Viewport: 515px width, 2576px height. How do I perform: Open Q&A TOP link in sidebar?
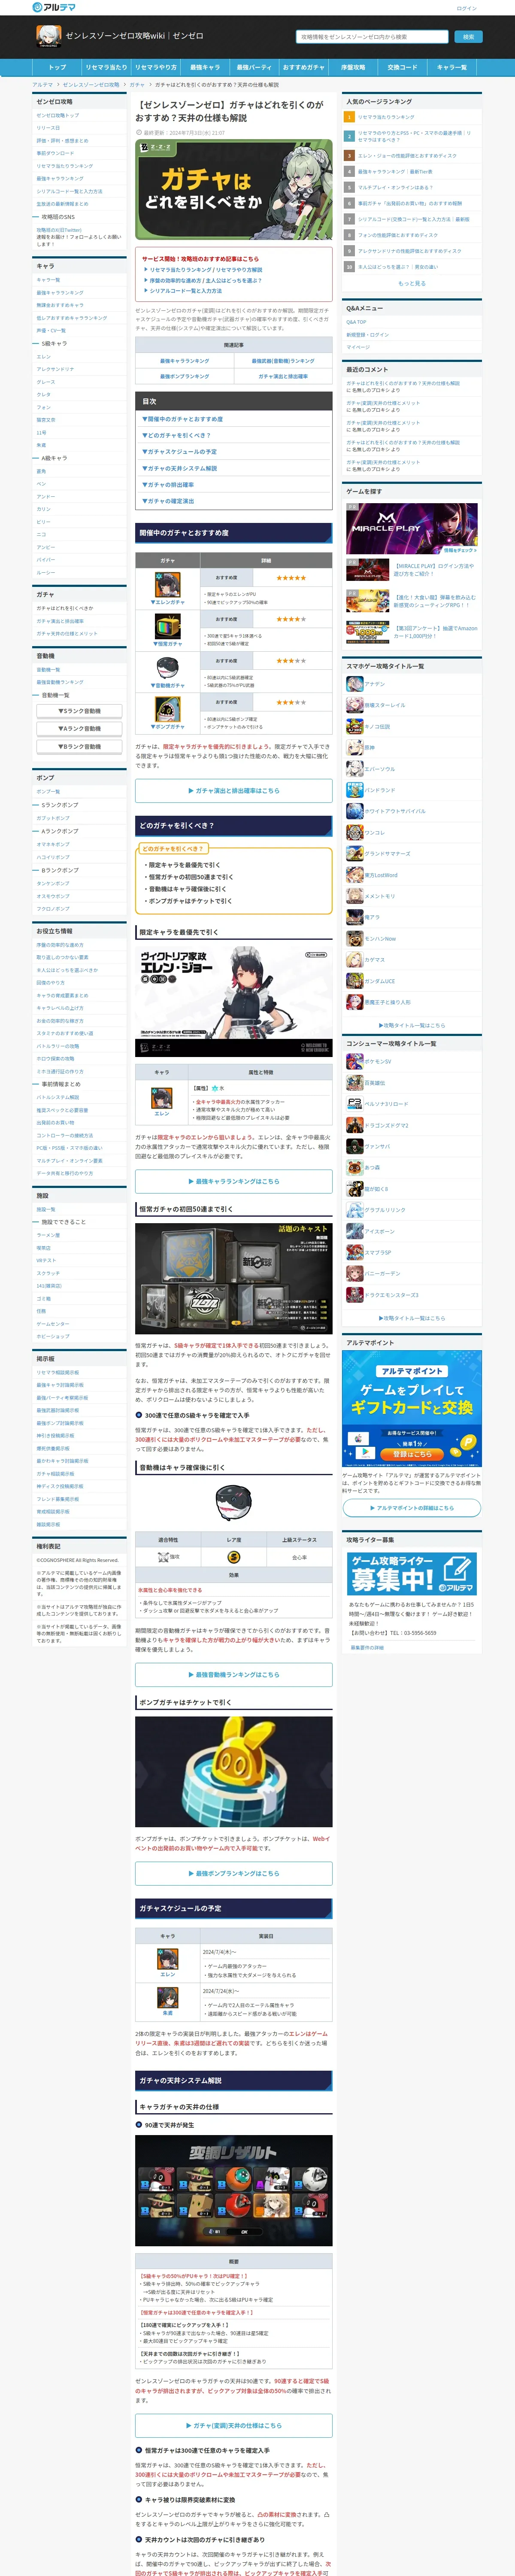pyautogui.click(x=357, y=322)
